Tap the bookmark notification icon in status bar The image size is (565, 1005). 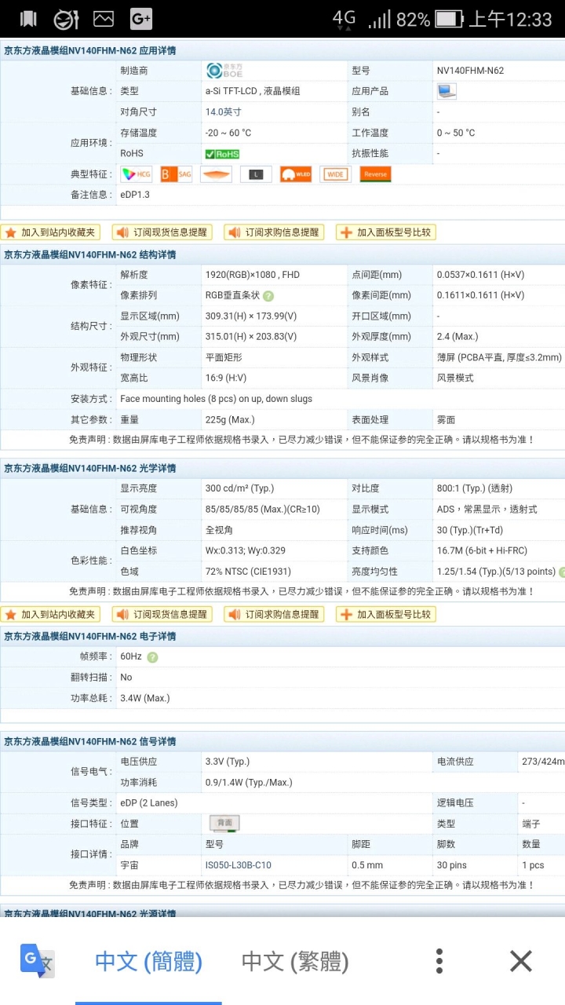click(x=28, y=19)
